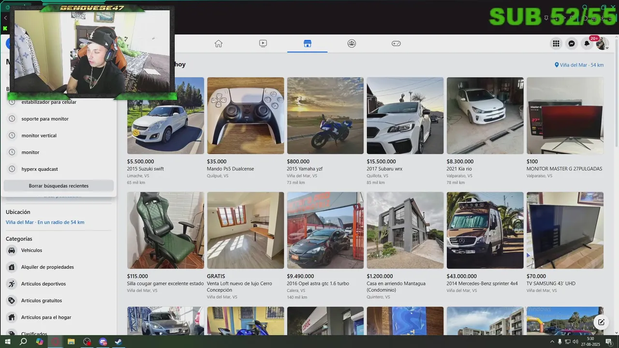Open the 2017 Subaru wrx photo

click(405, 116)
